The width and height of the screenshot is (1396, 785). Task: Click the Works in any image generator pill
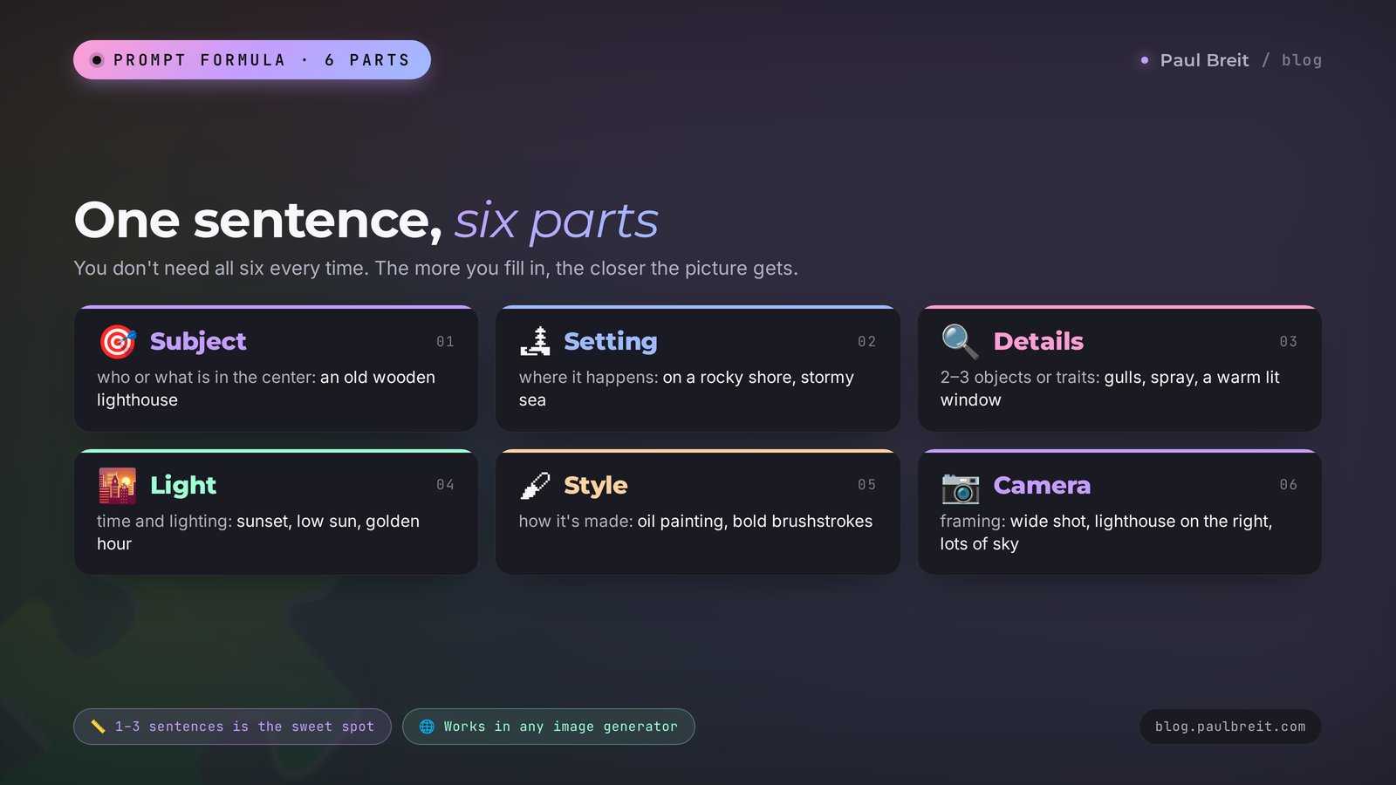549,727
